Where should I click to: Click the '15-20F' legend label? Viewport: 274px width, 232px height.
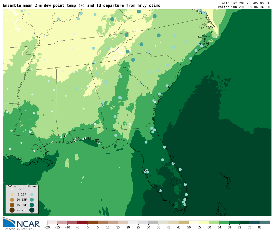coord(22,205)
